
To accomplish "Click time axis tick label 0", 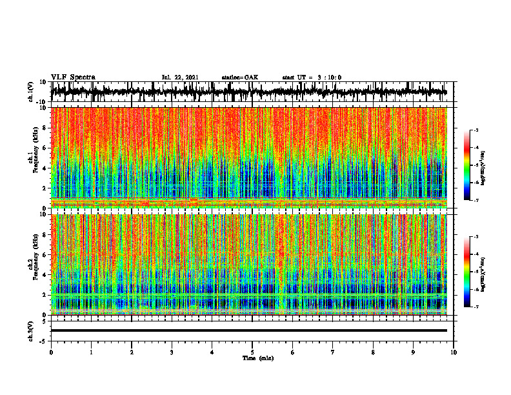I will [51, 352].
